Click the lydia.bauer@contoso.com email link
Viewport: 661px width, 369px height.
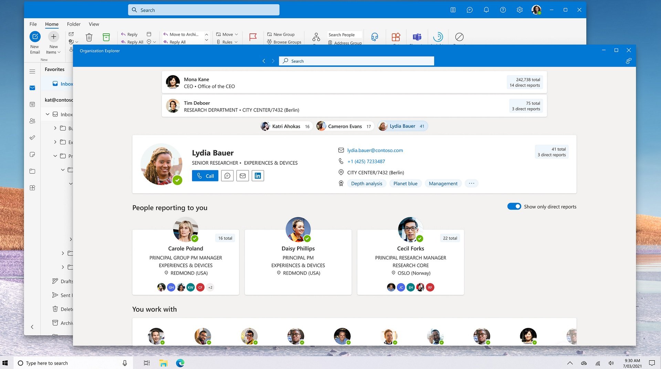375,150
